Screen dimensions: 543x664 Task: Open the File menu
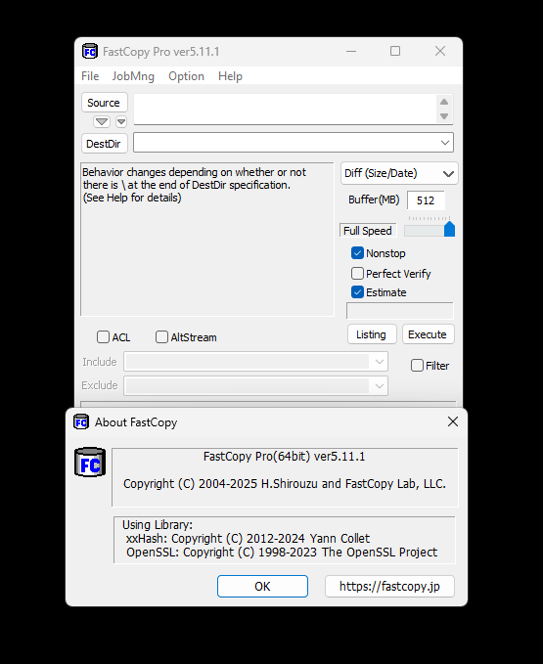tap(90, 76)
